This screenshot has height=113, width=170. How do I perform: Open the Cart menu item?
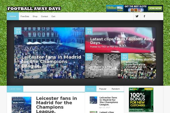coord(53,16)
